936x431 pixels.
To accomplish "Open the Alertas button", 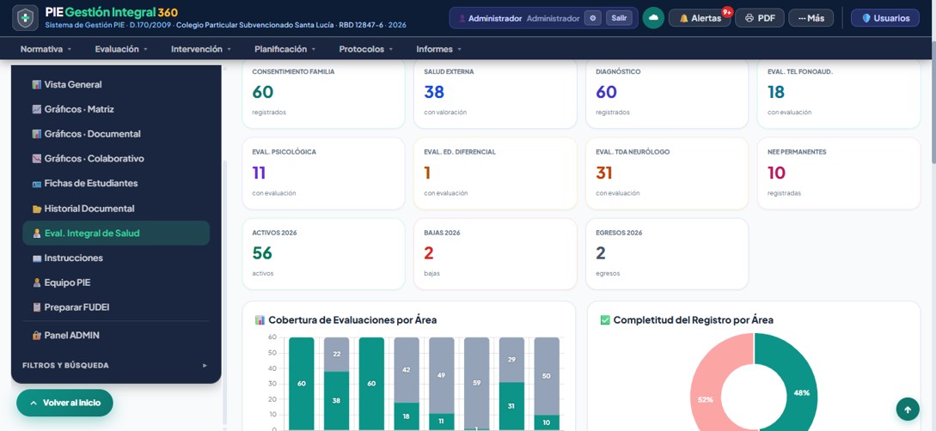I will pyautogui.click(x=700, y=18).
